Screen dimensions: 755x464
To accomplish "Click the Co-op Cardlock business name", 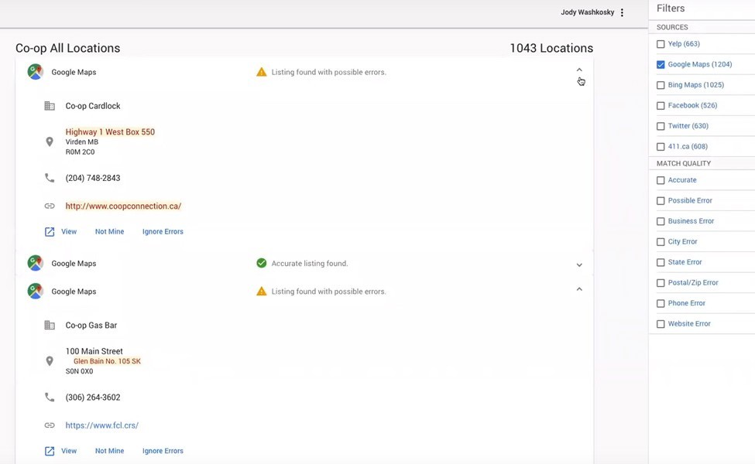I will [x=93, y=106].
